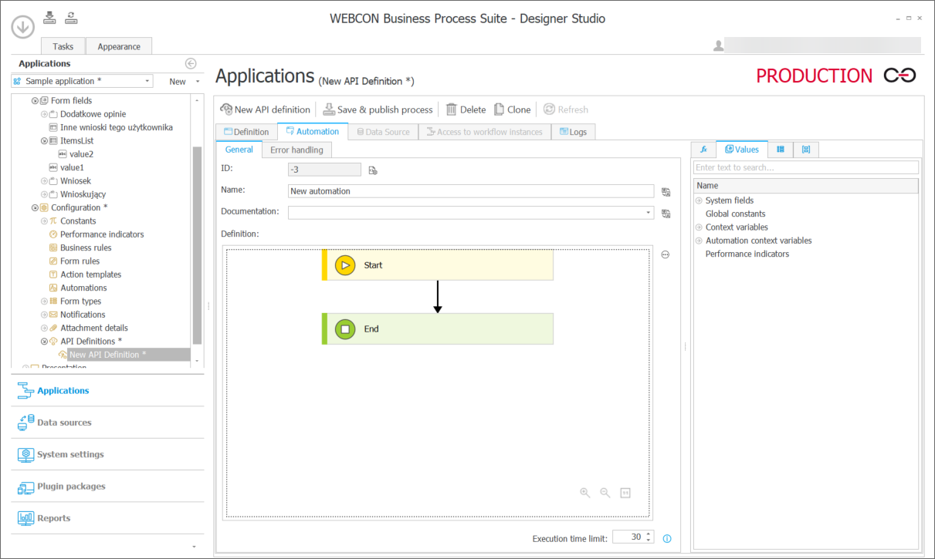Collapse the Applications panel with the left-arrow icon
This screenshot has height=559, width=935.
click(x=191, y=64)
